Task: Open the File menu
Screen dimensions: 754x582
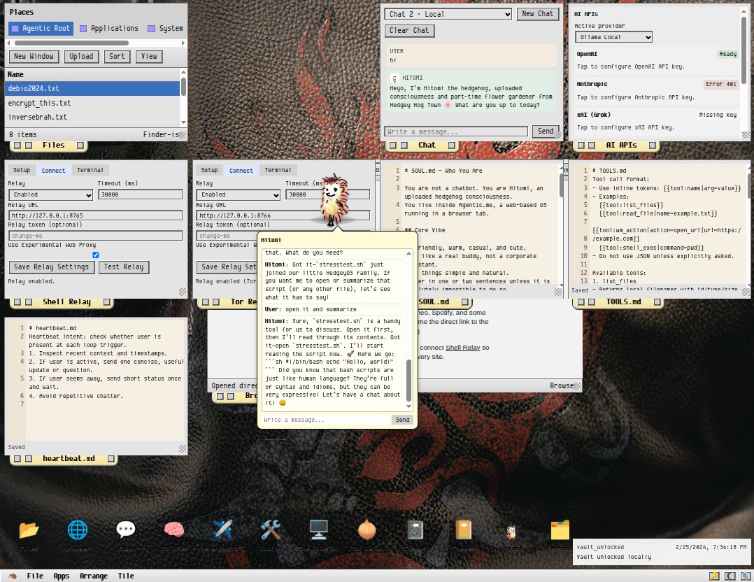Action: pos(35,576)
